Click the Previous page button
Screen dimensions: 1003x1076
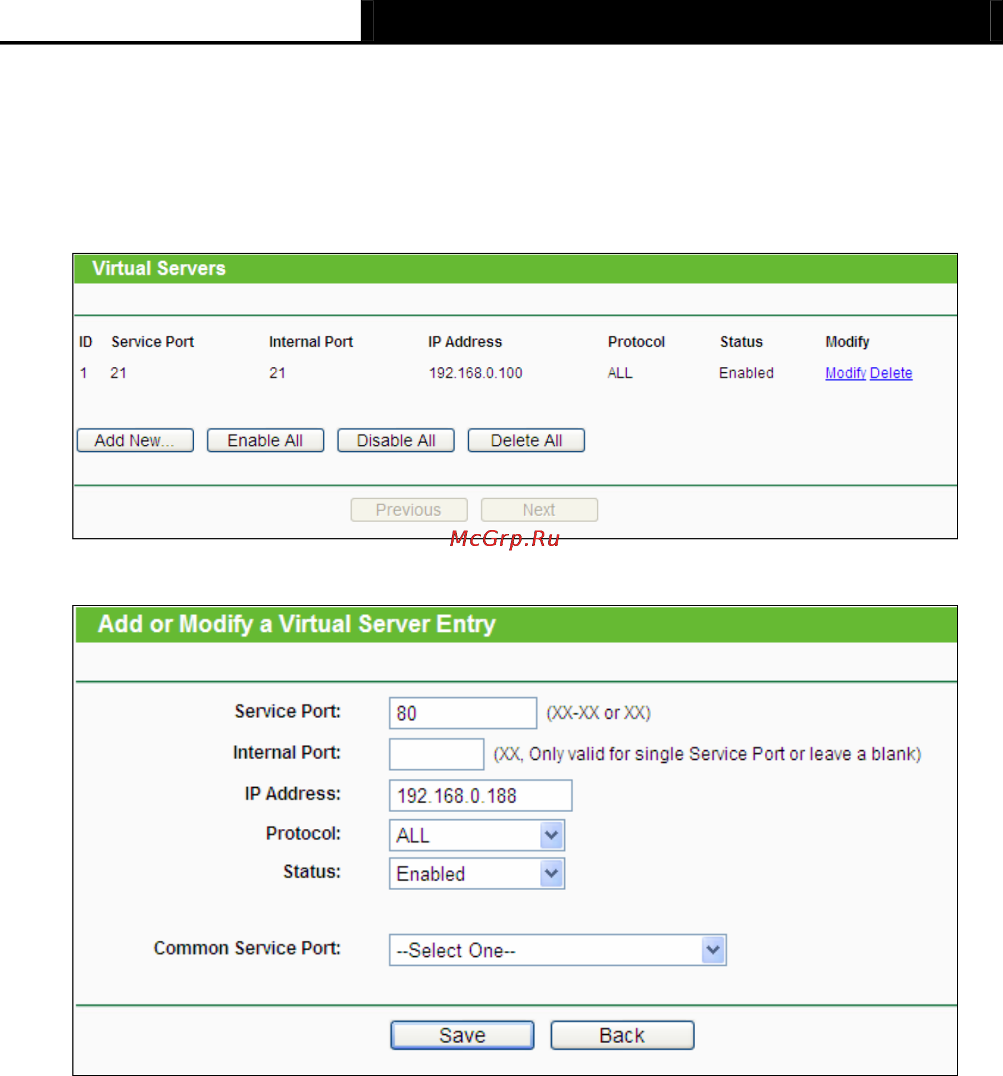click(409, 510)
